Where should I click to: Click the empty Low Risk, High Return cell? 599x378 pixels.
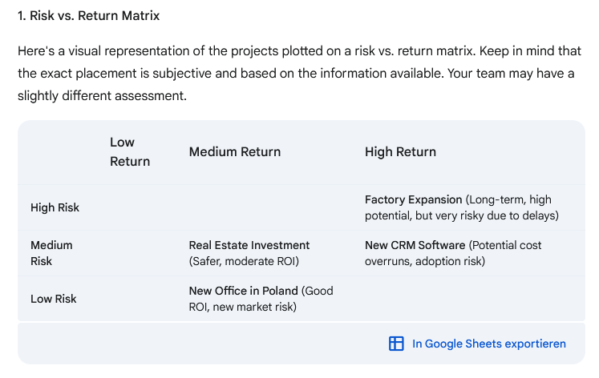465,299
